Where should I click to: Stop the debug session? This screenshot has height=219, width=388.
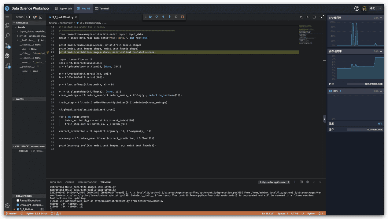[183, 17]
